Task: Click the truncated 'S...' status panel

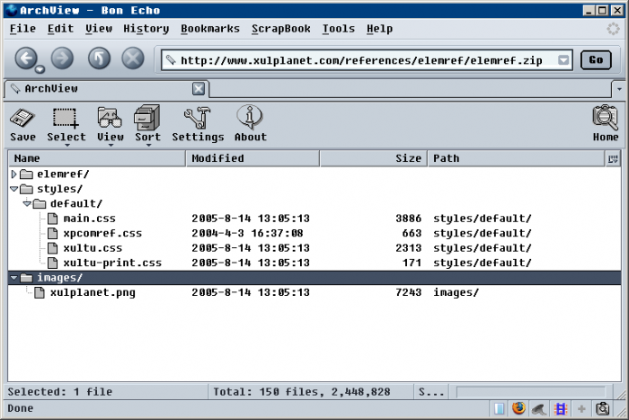Action: pyautogui.click(x=431, y=392)
